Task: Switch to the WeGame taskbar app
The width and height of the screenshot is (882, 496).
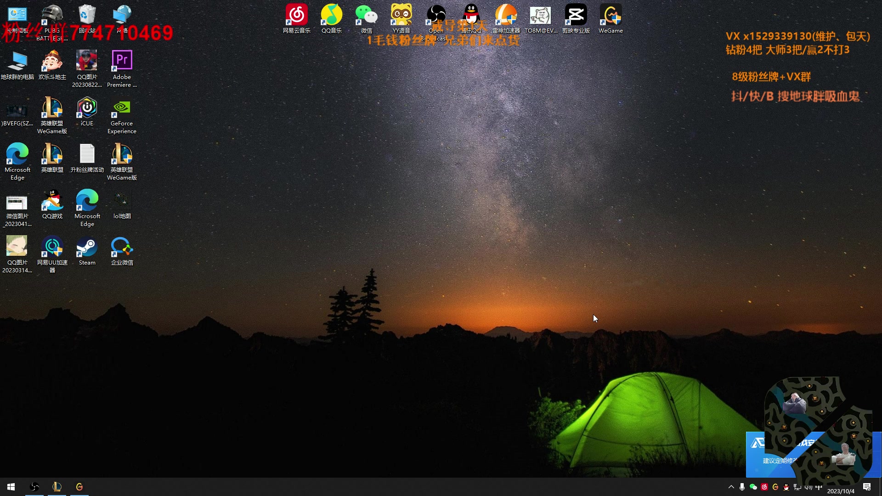Action: pyautogui.click(x=79, y=487)
